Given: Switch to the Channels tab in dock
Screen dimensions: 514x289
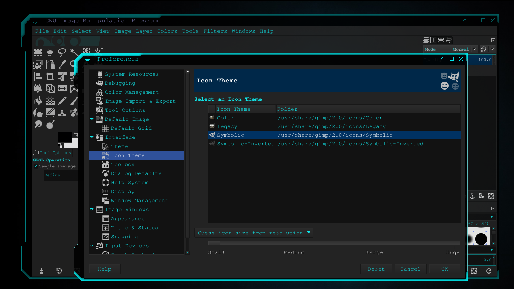Looking at the screenshot, I should tap(433, 40).
